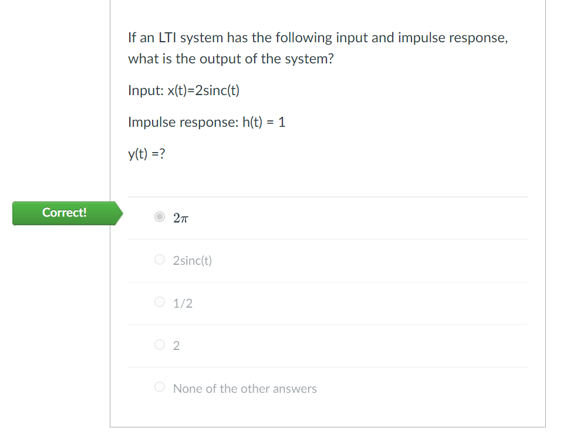This screenshot has height=438, width=577.
Task: Click the selected answer's filled radio circle
Action: pos(159,217)
